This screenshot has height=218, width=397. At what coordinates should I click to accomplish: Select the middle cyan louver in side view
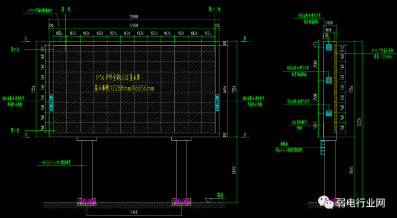point(329,80)
